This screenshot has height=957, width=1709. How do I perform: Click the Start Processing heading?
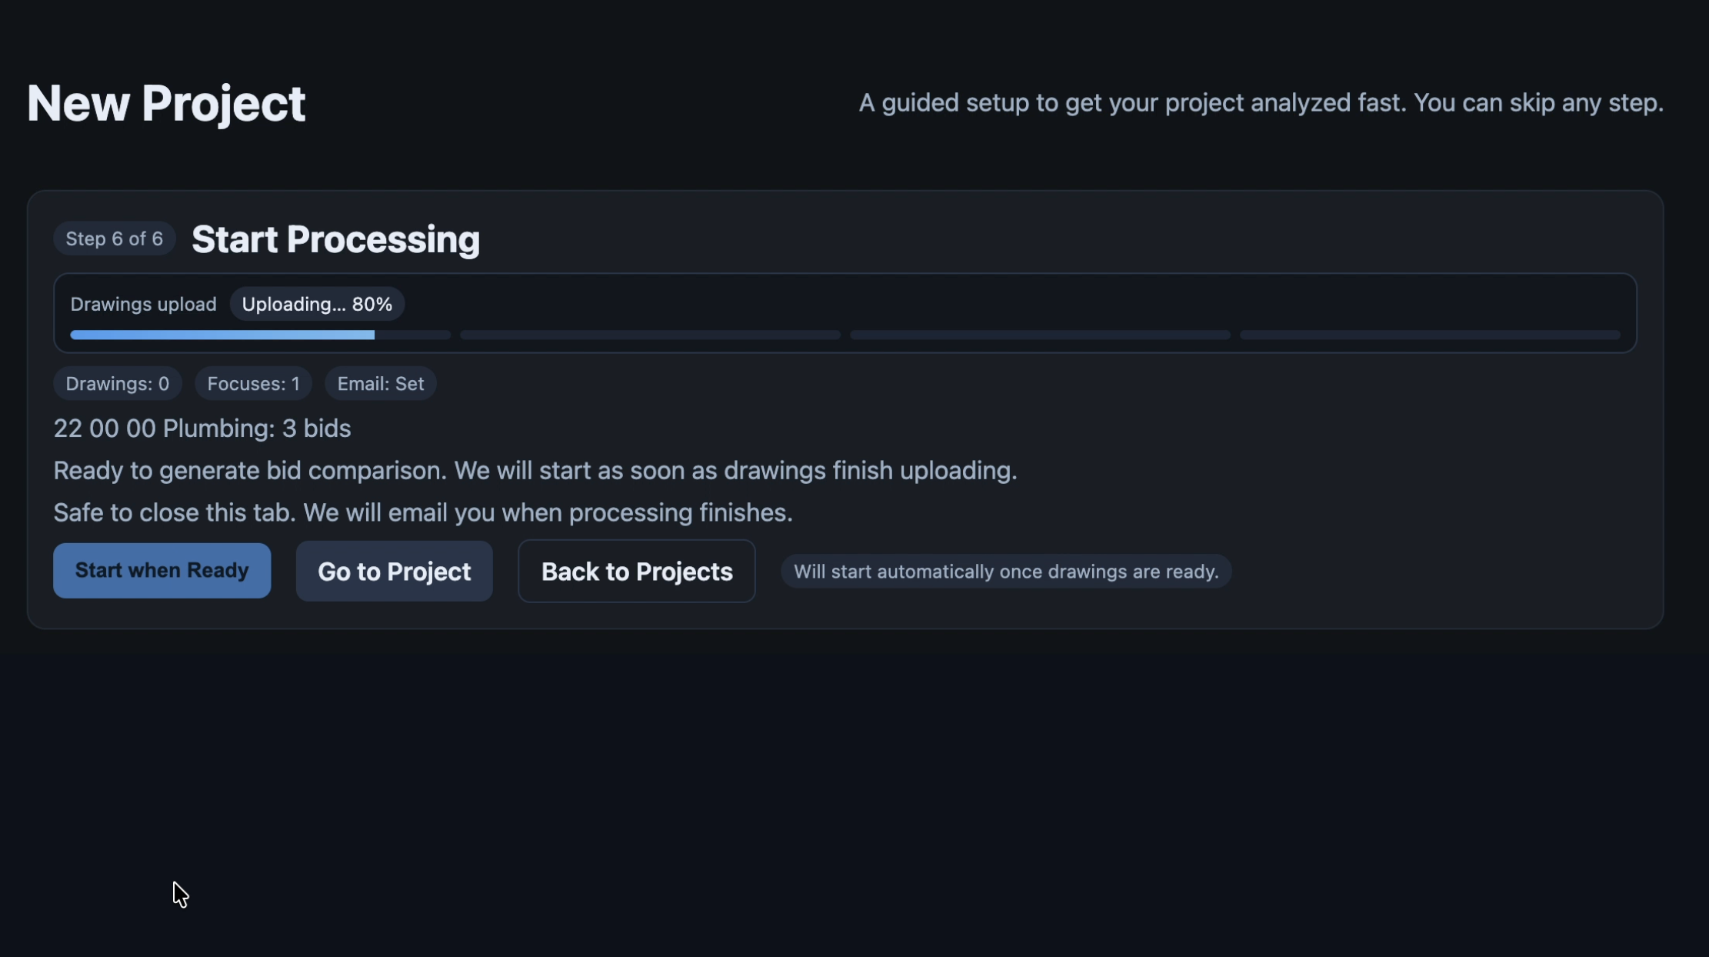(335, 239)
